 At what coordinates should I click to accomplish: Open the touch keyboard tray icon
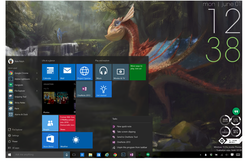[238, 155]
